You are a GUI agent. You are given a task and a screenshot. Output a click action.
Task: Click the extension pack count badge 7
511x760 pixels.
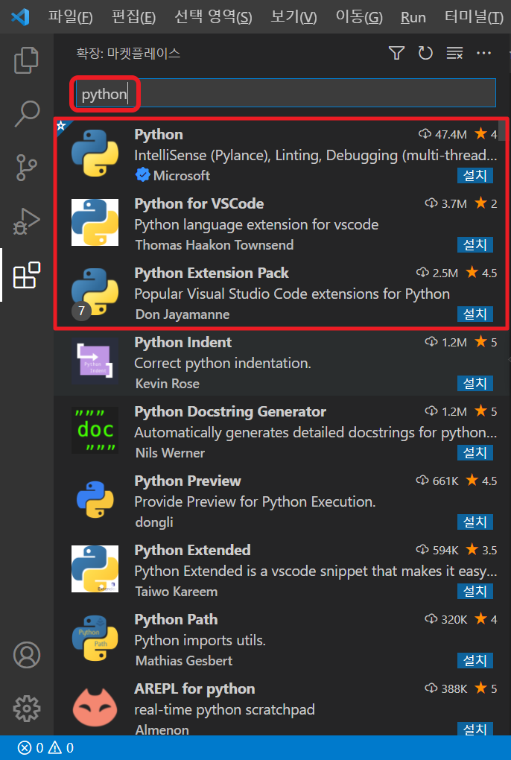(x=81, y=311)
